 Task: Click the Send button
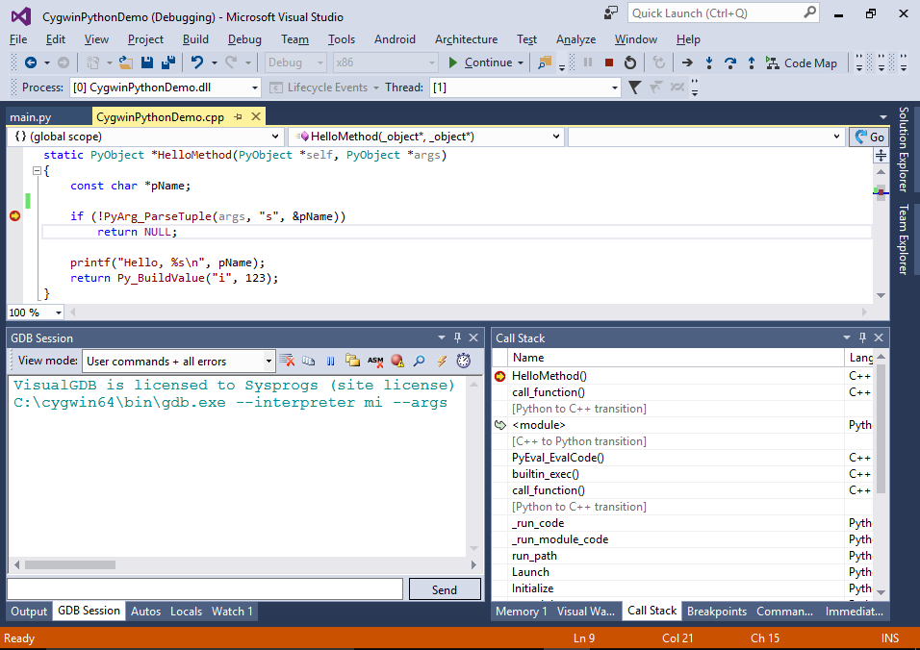coord(445,589)
